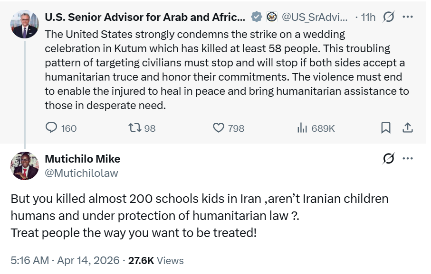Open U.S. Senior Advisor's profile picture
Image resolution: width=431 pixels, height=274 pixels.
pos(25,24)
